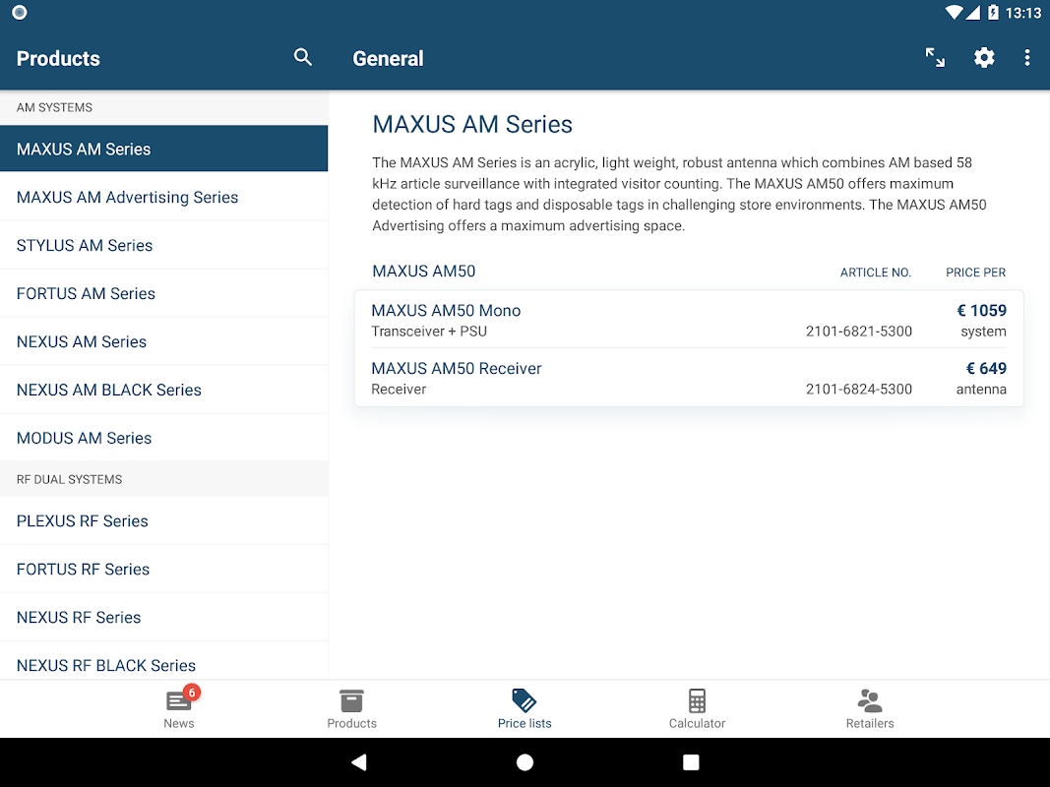
Task: Tap the Retailers people icon
Action: click(870, 700)
